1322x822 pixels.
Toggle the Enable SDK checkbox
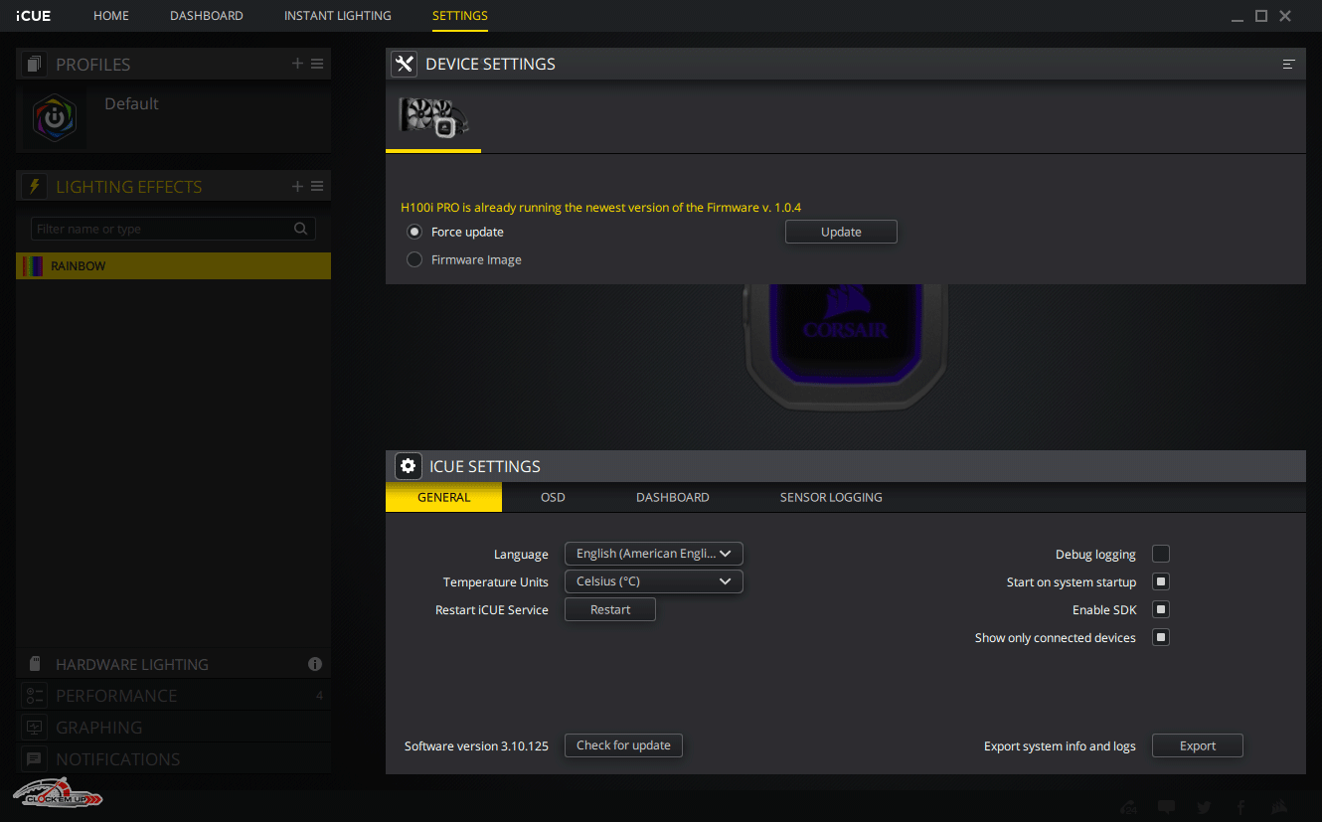(1161, 609)
